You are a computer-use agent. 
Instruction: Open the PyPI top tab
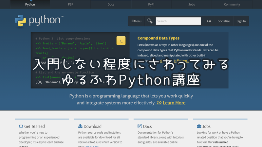click(x=151, y=5)
